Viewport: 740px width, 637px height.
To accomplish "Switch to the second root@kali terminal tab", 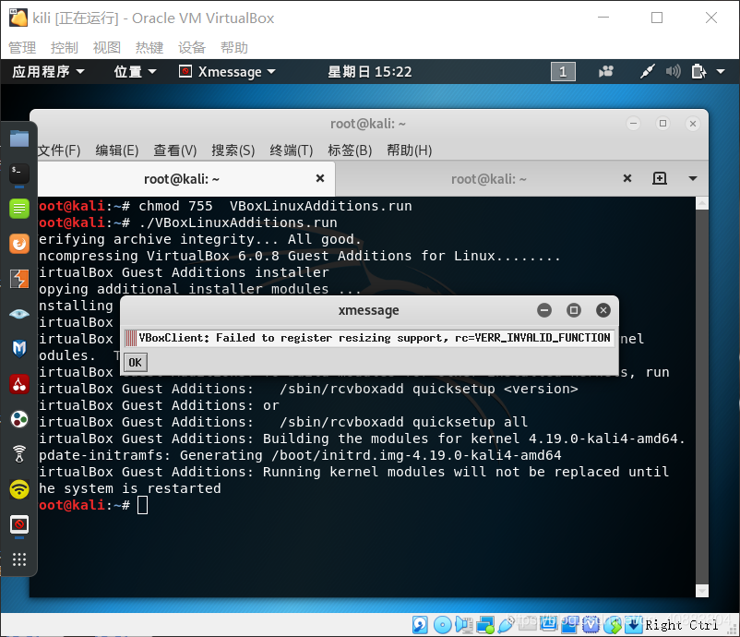I will 488,179.
